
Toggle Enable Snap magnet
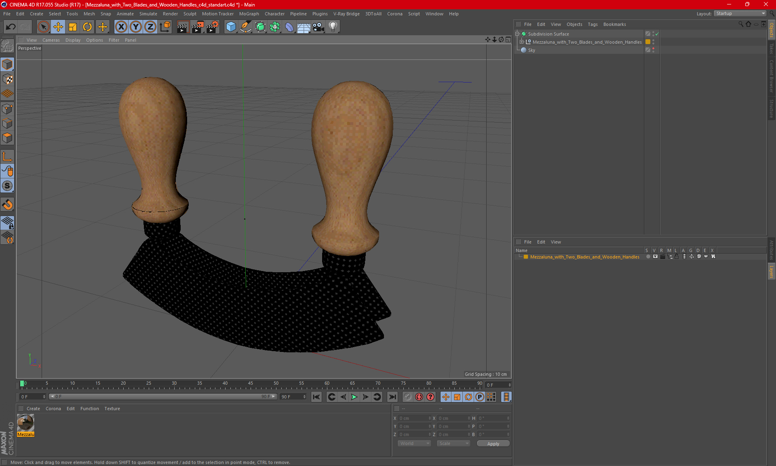7,205
